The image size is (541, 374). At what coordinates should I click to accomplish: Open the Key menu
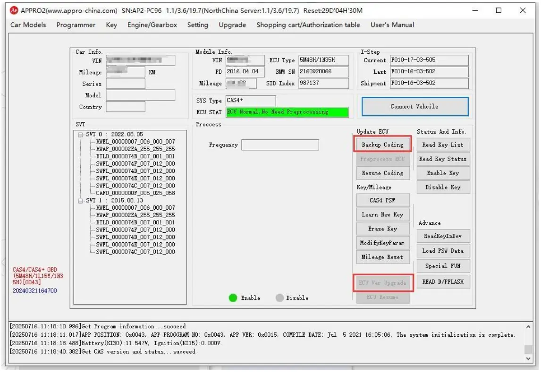111,25
